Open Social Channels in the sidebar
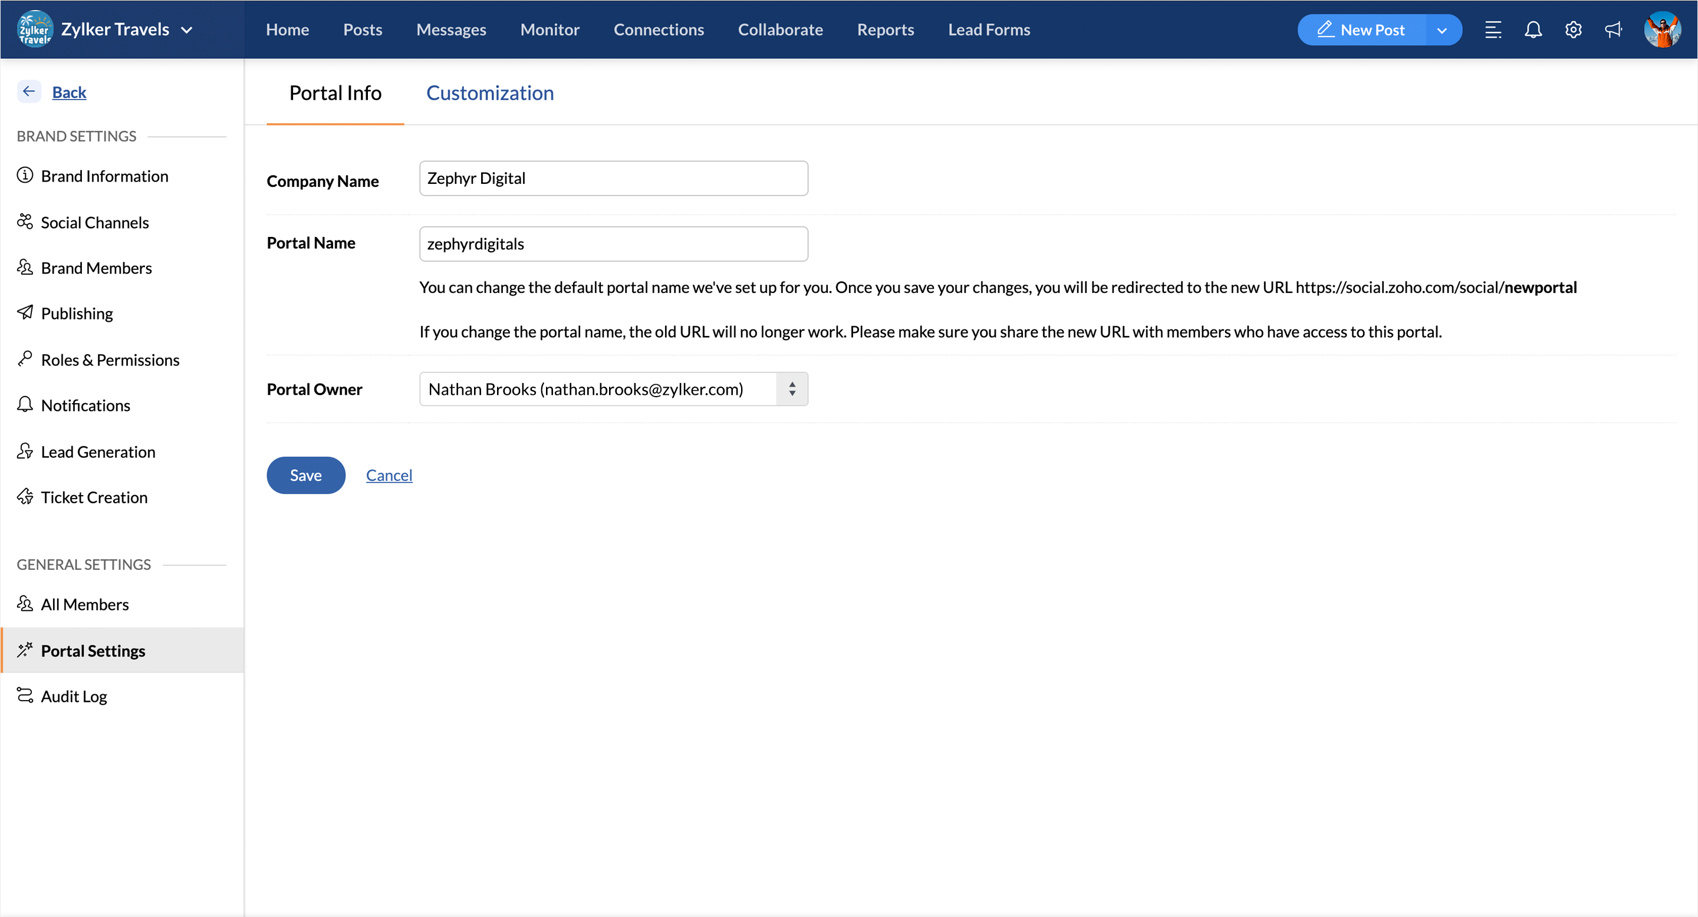Image resolution: width=1698 pixels, height=917 pixels. click(x=94, y=223)
